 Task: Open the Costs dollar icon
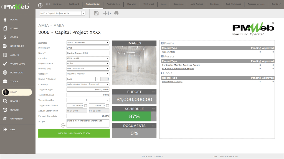pos(5,37)
